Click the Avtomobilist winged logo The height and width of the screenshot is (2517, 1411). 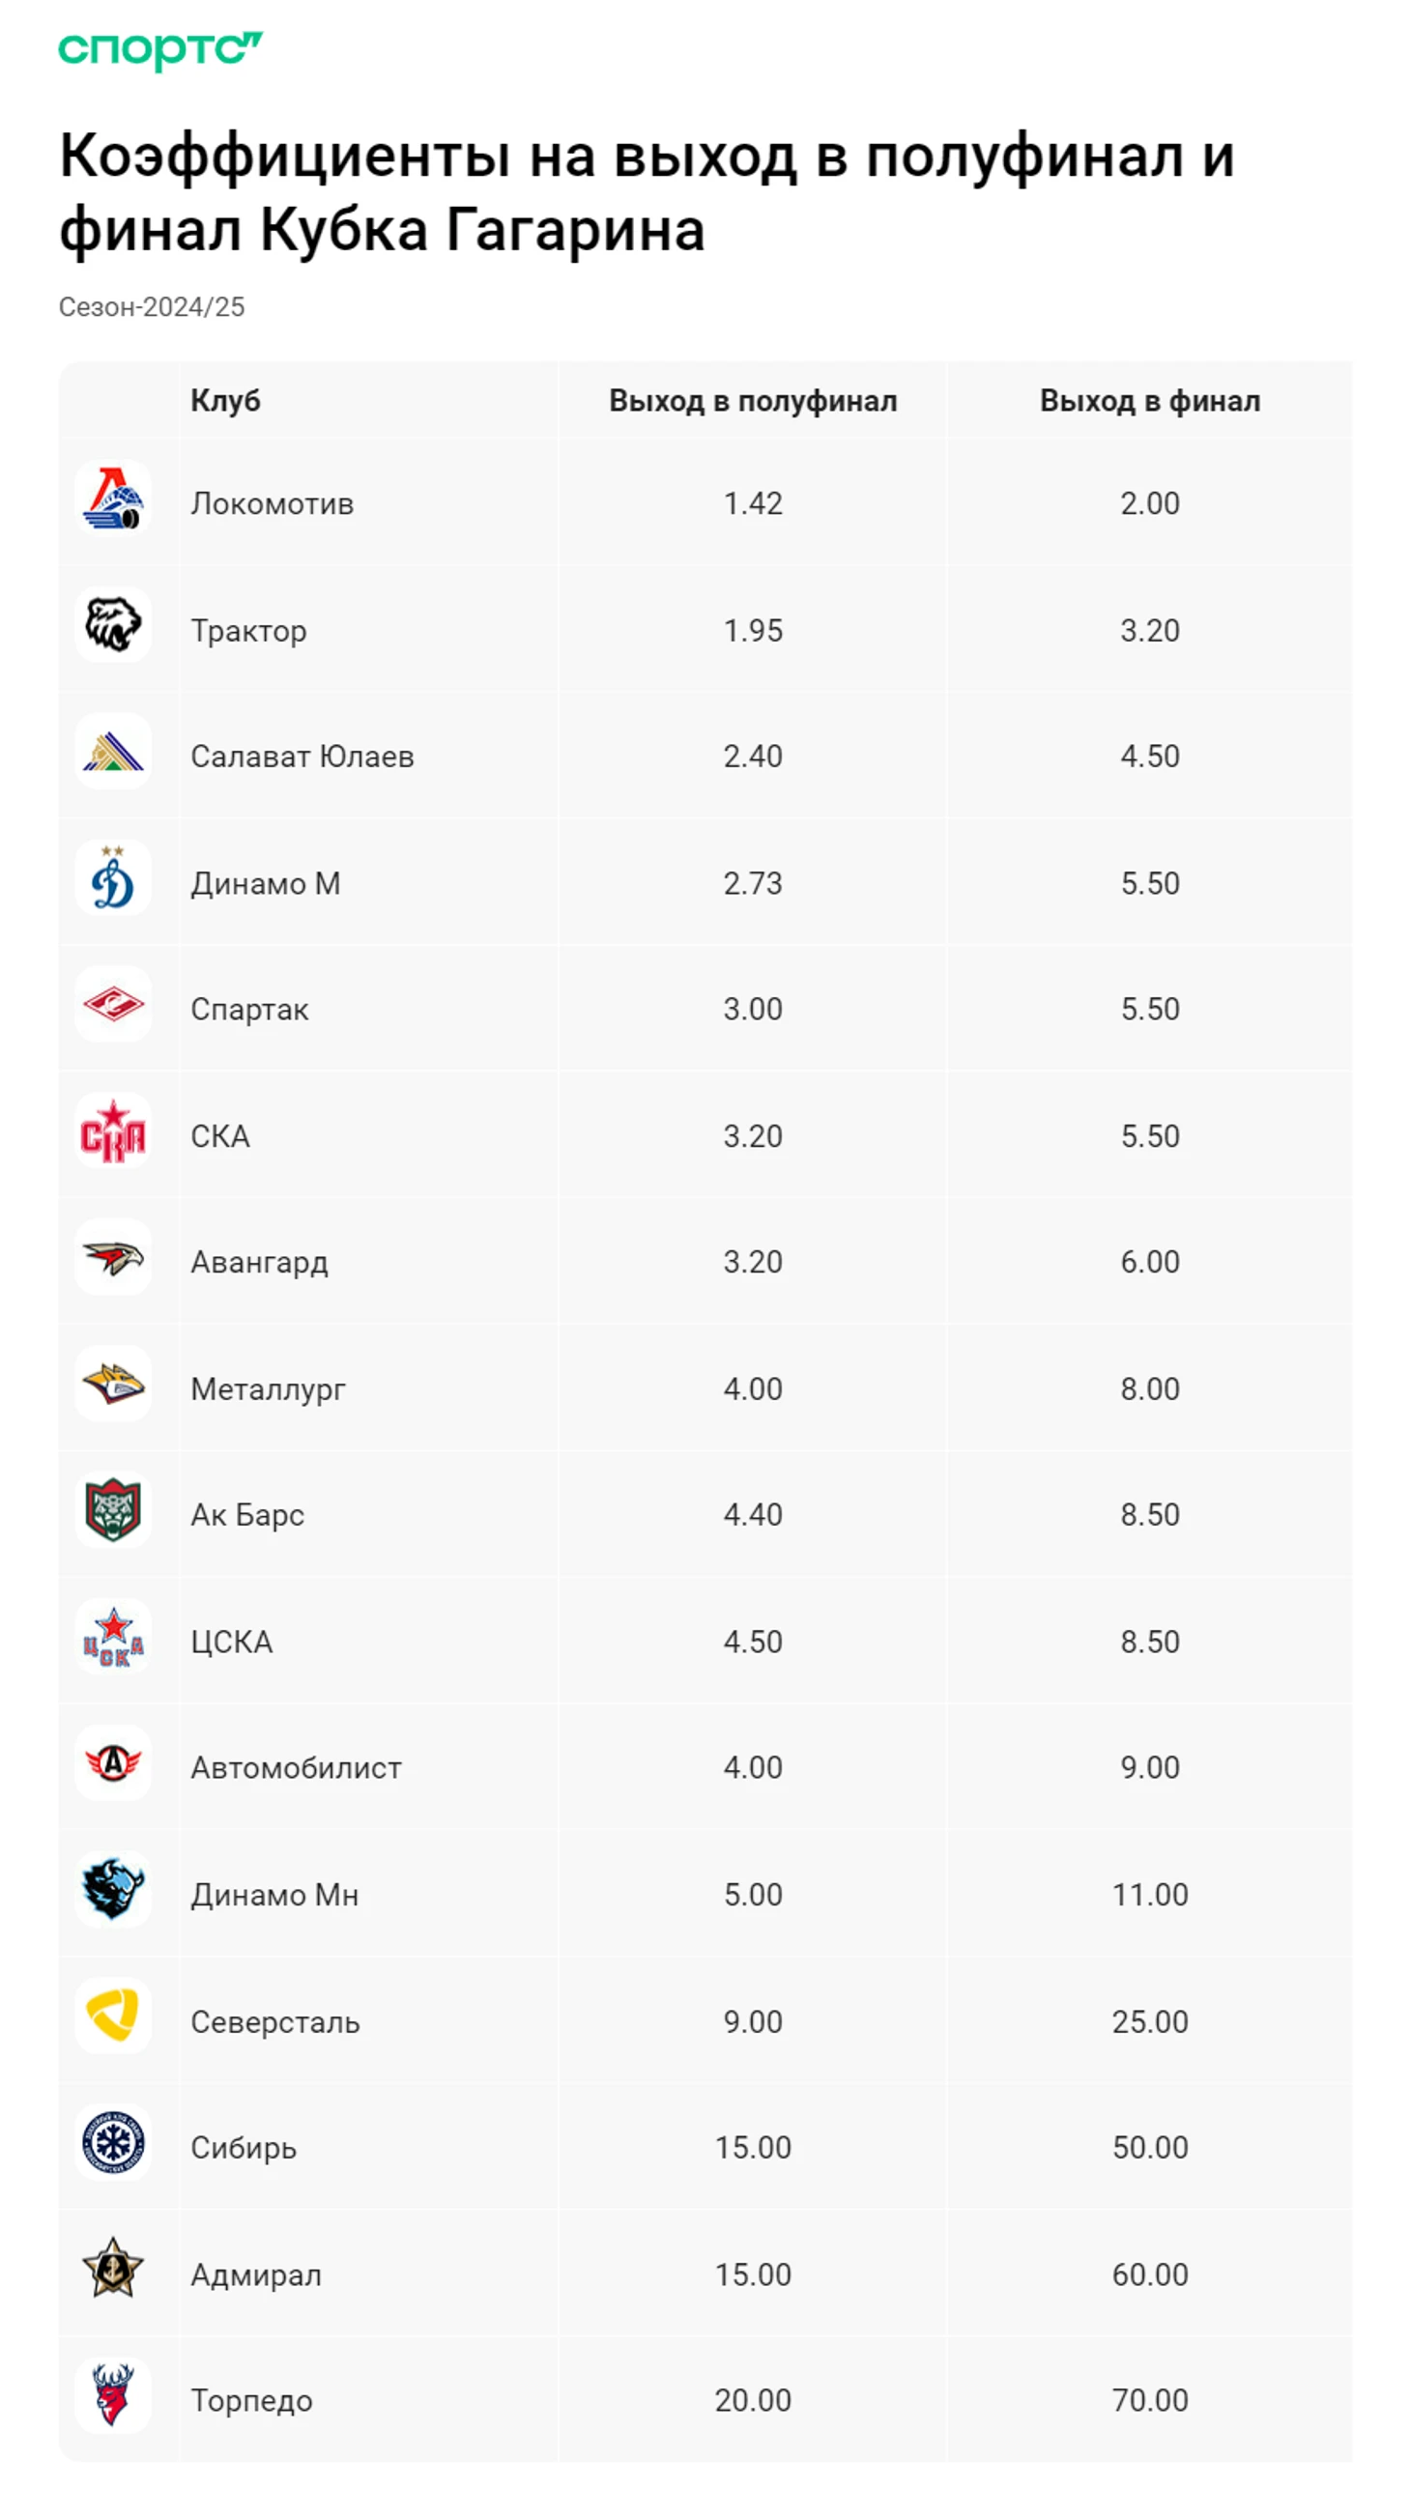(x=113, y=1763)
